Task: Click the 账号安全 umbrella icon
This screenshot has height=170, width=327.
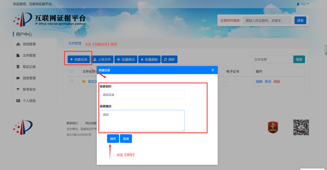Action: [18, 90]
